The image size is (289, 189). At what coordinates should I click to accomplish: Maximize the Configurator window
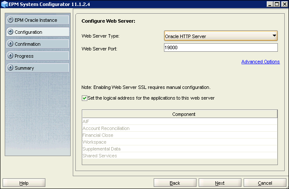point(277,4)
